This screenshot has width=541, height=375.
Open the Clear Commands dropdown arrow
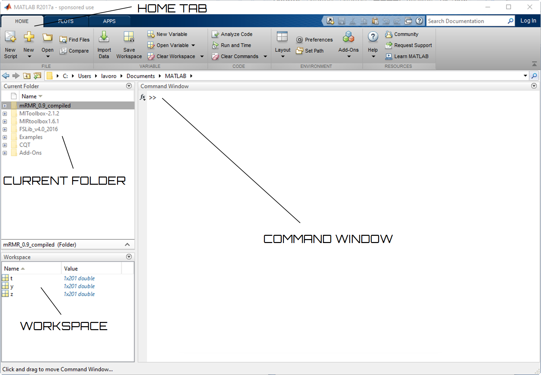[x=265, y=56]
